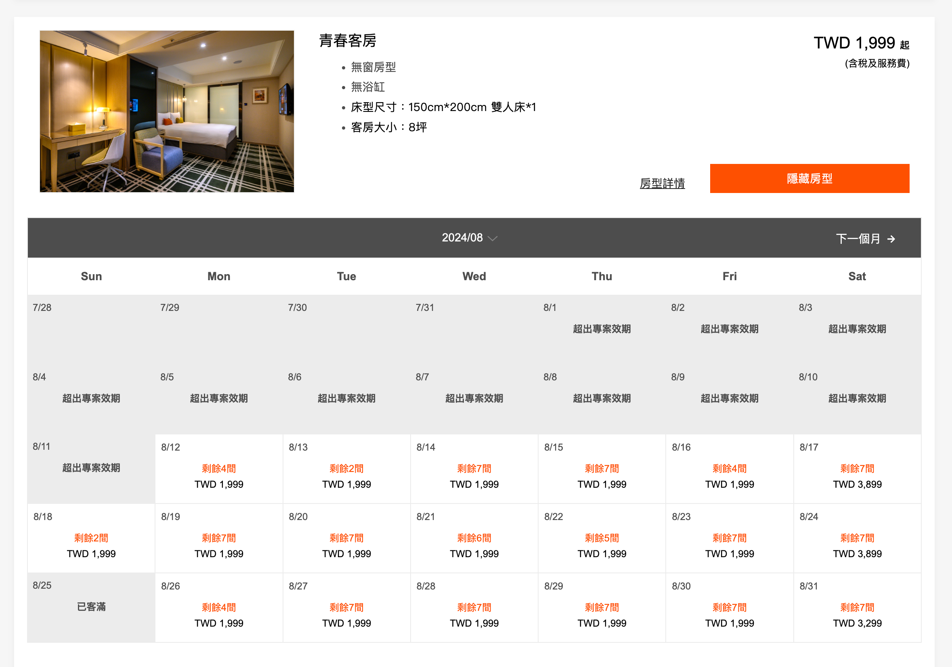
Task: Choose the 8/22 date with 5 rooms left
Action: [602, 538]
